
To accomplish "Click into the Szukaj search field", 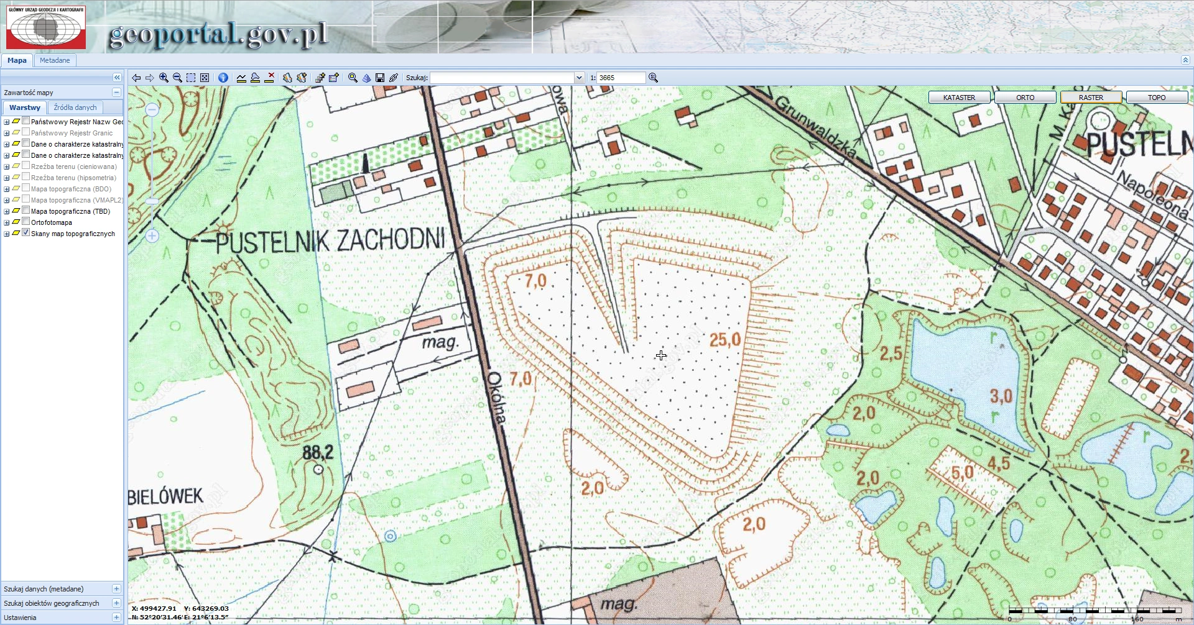I will click(502, 78).
